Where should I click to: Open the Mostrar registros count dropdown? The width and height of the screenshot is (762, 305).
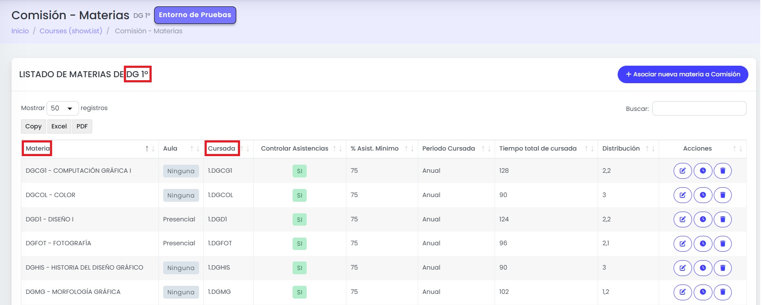(62, 108)
